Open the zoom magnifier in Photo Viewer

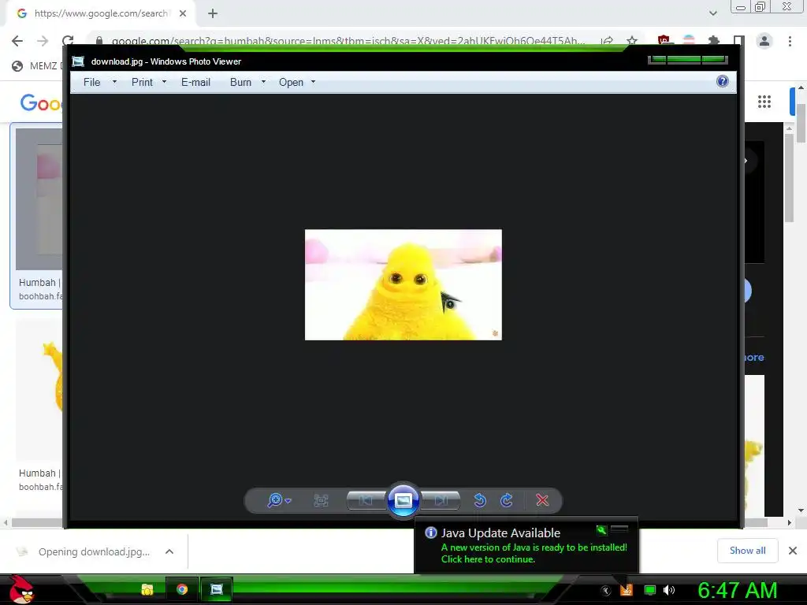coord(275,500)
